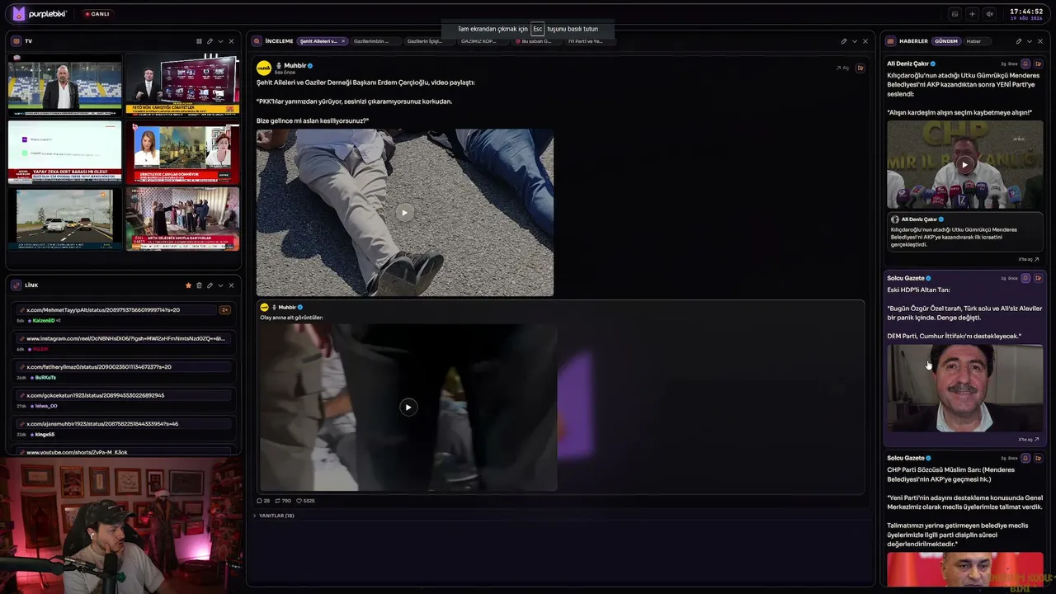Image resolution: width=1056 pixels, height=594 pixels.
Task: Add a new panel with the plus icon
Action: [972, 14]
